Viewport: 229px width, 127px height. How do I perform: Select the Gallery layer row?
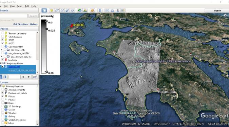12,117
